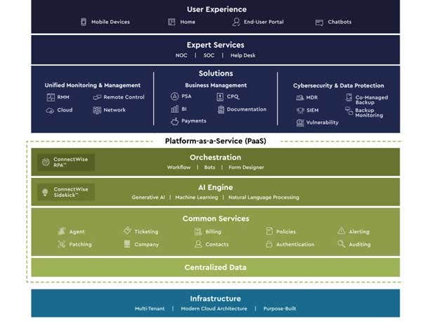This screenshot has width=429, height=321.
Task: Click the ConnectWise RPA badge
Action: (66, 163)
